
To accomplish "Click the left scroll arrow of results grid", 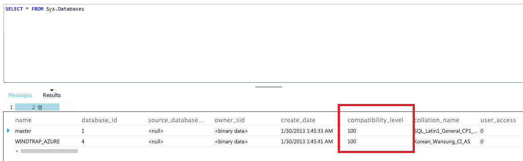I will pyautogui.click(x=17, y=151).
